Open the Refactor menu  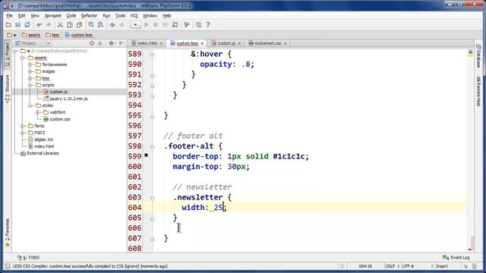(89, 15)
